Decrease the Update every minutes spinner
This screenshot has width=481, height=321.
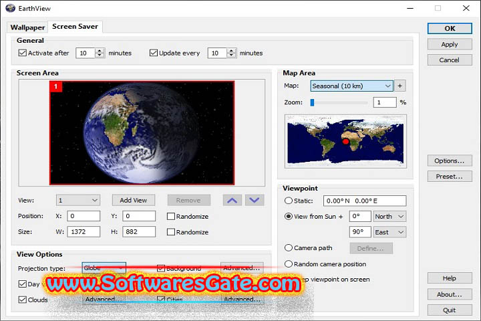click(x=232, y=56)
